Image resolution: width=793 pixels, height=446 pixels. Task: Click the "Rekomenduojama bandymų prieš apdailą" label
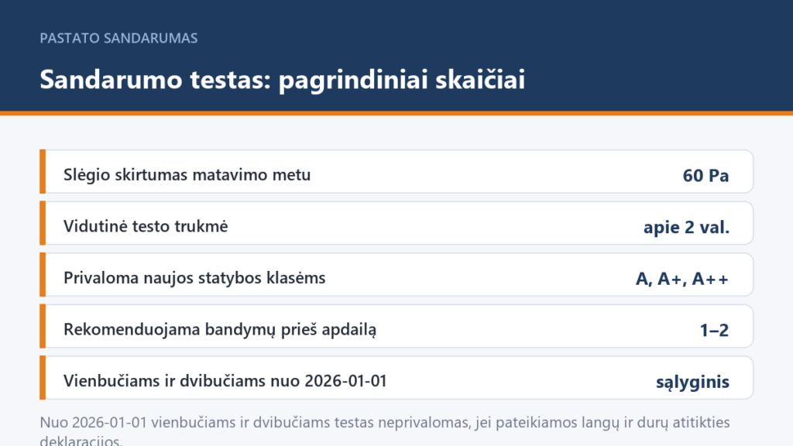tap(220, 329)
